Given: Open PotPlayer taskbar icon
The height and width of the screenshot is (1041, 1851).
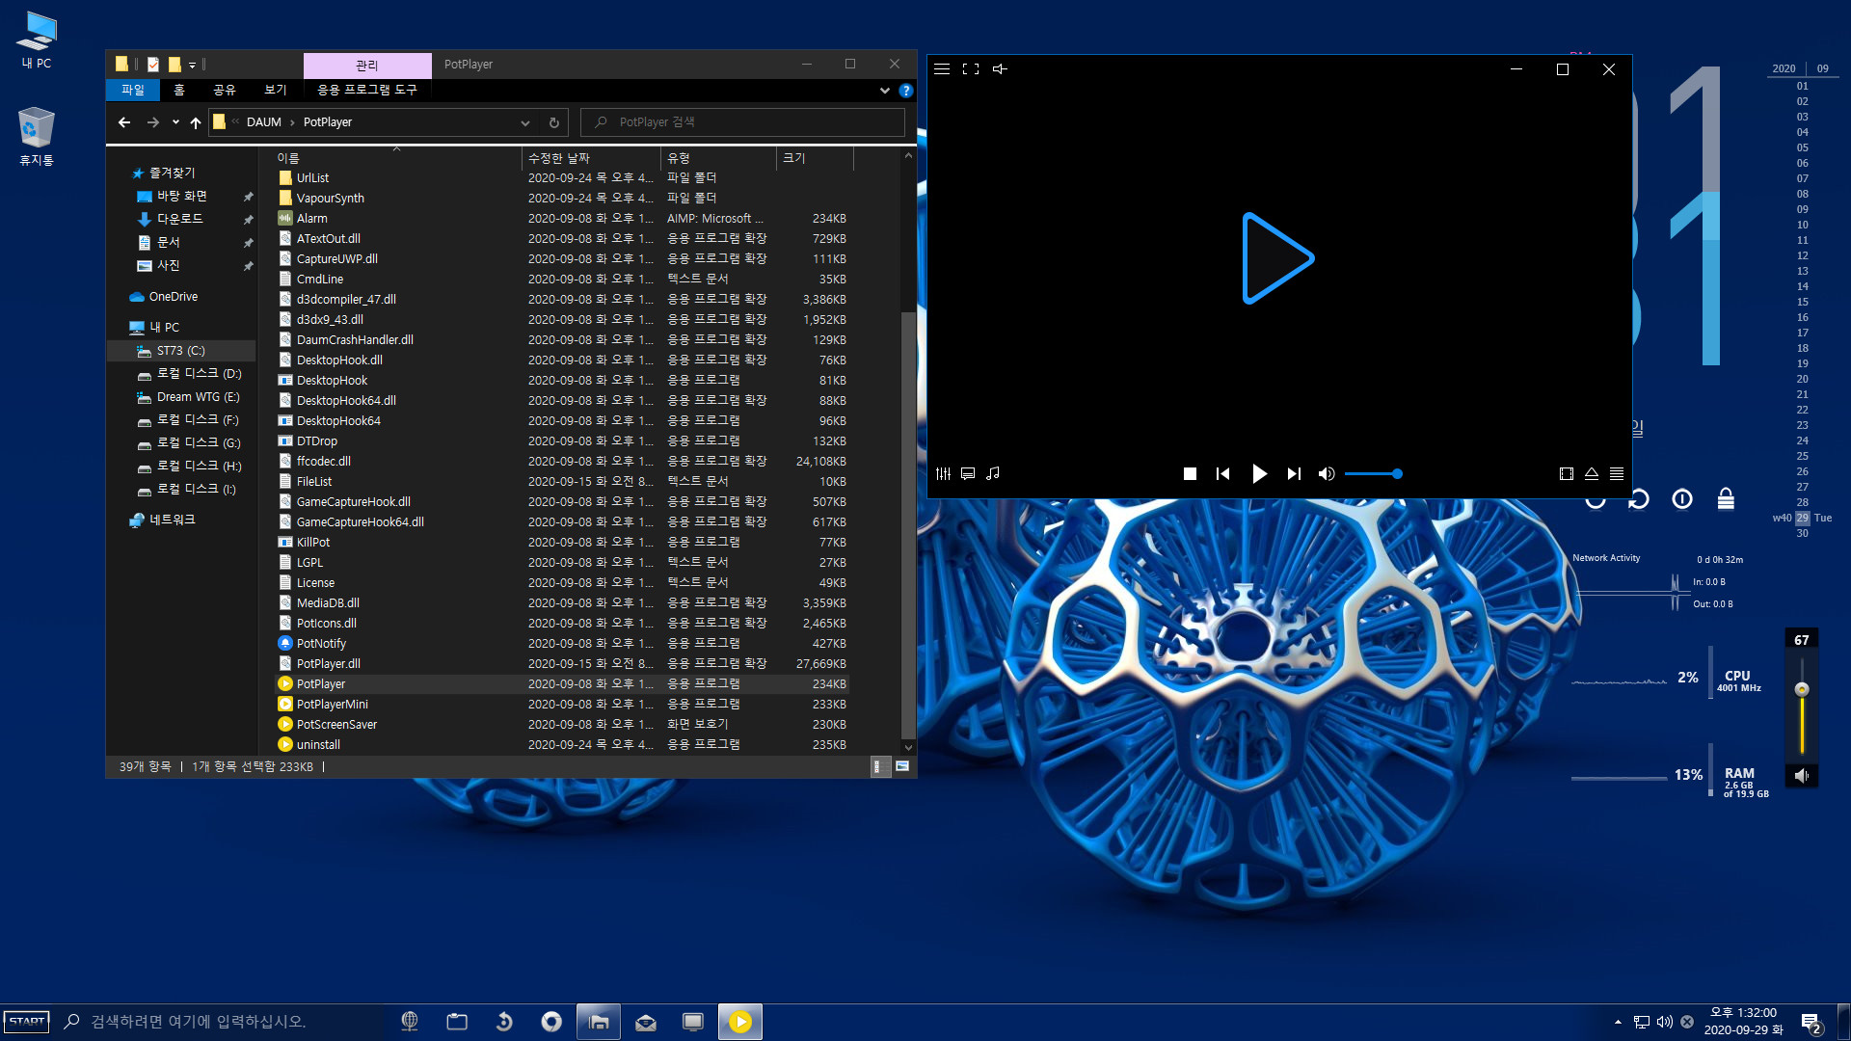Looking at the screenshot, I should tap(740, 1022).
